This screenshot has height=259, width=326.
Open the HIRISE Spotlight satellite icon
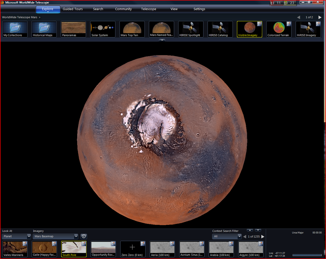click(191, 29)
